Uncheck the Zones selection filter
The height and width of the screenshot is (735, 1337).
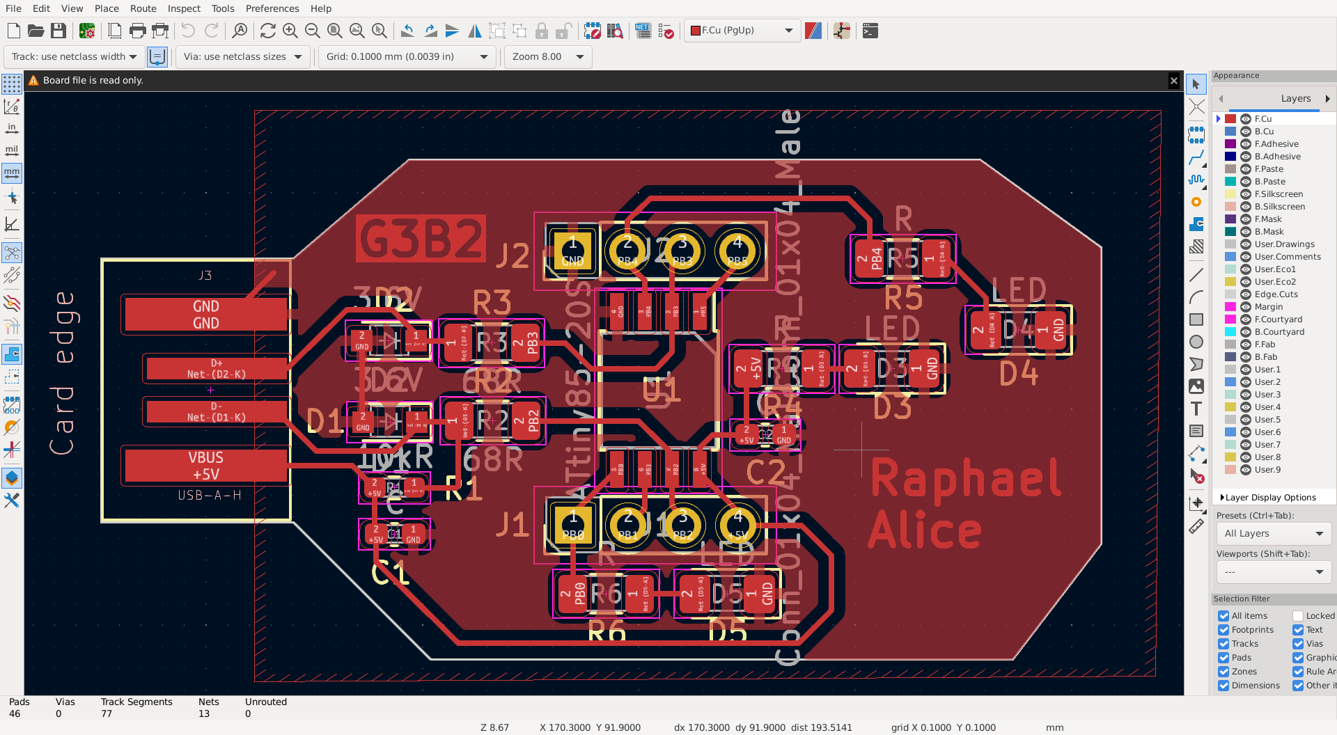(1223, 672)
